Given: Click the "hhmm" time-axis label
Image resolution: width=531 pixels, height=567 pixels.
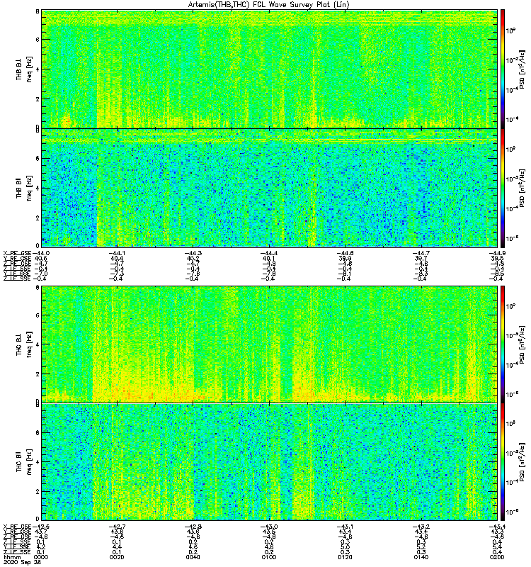Looking at the screenshot, I should point(12,557).
